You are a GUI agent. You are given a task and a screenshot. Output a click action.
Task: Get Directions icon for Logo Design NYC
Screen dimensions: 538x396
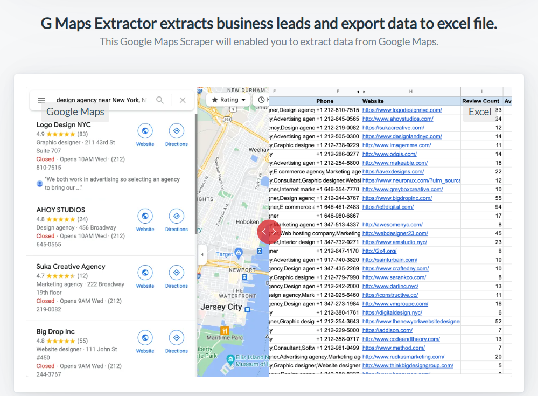[x=176, y=131]
